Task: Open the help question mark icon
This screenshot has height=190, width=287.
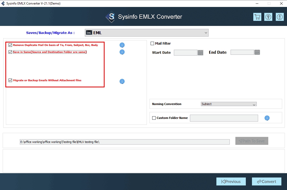Action: (268, 17)
